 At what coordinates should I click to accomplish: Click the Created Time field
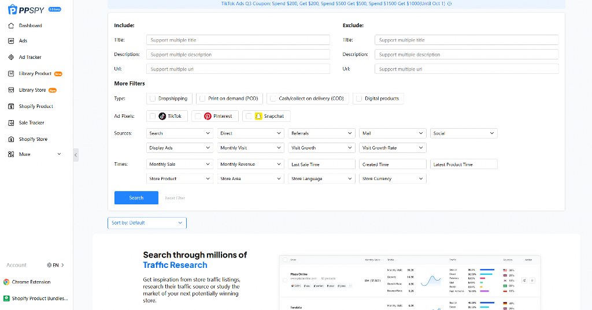pos(393,165)
